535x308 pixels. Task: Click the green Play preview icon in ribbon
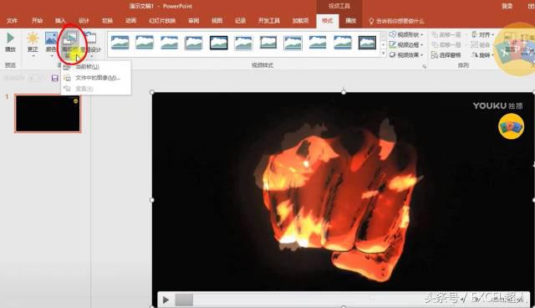coord(10,38)
